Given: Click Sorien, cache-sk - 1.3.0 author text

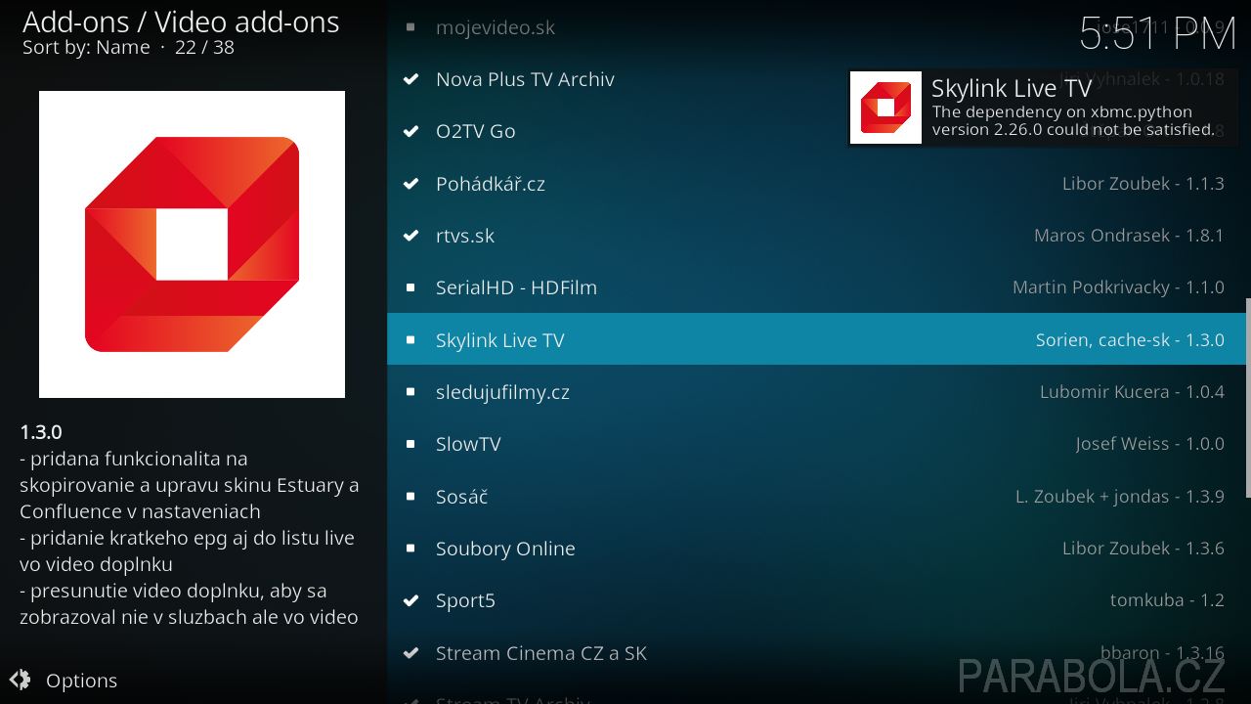Looking at the screenshot, I should [1130, 340].
